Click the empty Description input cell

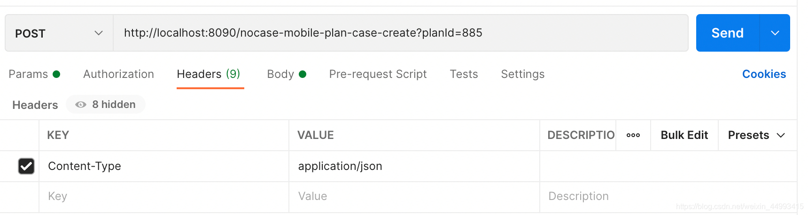pyautogui.click(x=667, y=196)
